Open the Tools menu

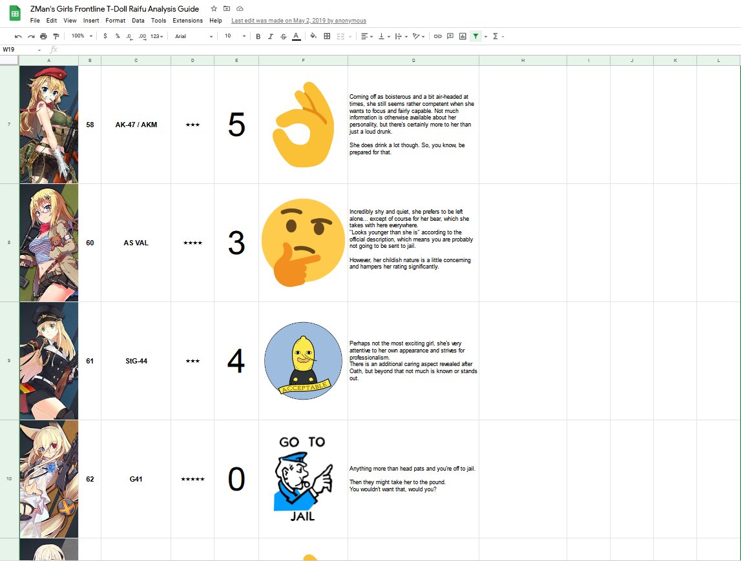[158, 21]
